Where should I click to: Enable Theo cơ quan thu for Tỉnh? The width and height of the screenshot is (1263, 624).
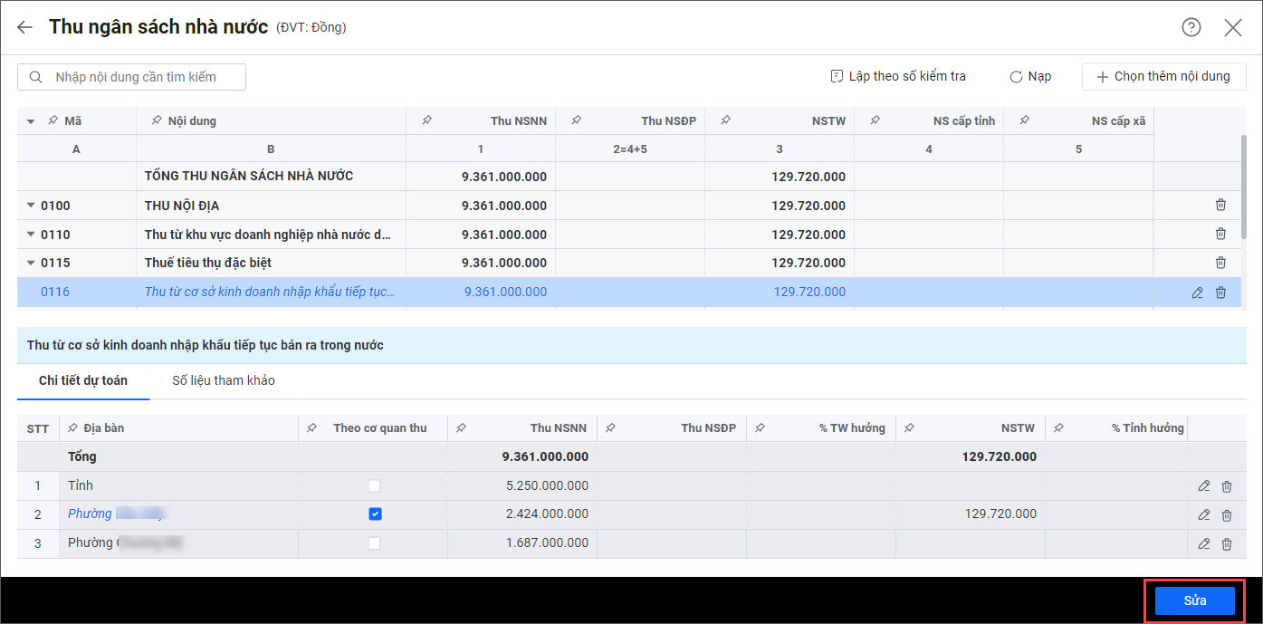click(x=375, y=486)
